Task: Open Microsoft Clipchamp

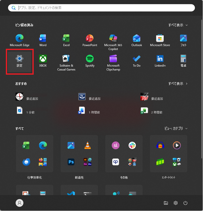Action: point(113,62)
